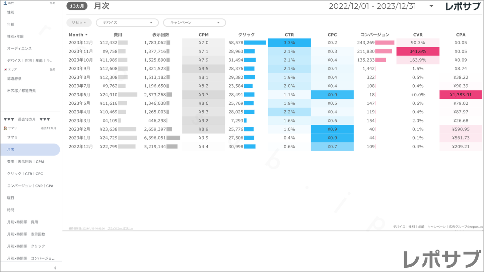
Task: Click the 2023年12月 row's blue クリック bar
Action: pyautogui.click(x=255, y=43)
